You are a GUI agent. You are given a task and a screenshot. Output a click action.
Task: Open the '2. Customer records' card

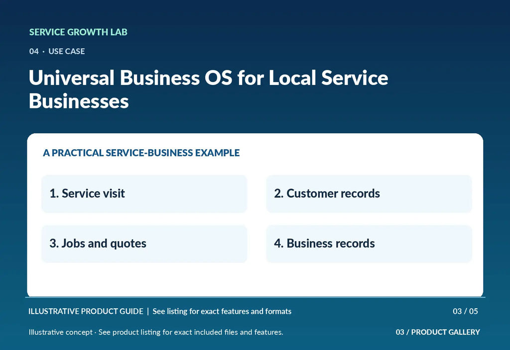(369, 194)
